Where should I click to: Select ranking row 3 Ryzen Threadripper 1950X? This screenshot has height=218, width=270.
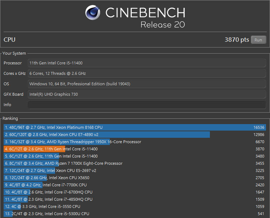click(135, 142)
